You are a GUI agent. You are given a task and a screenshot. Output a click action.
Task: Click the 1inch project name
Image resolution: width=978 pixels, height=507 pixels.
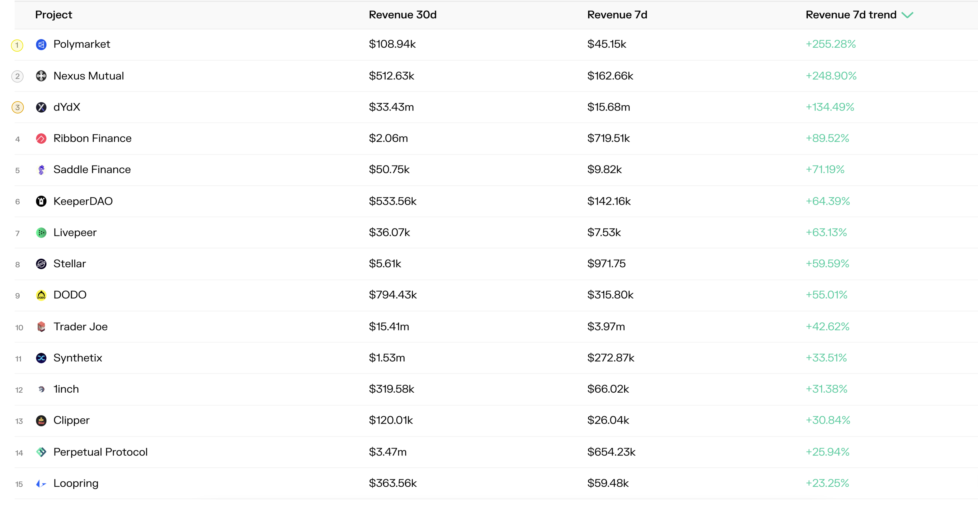pos(66,389)
